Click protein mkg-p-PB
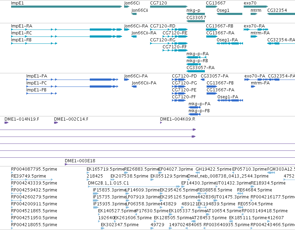The image size is (295, 230). tap(194, 114)
